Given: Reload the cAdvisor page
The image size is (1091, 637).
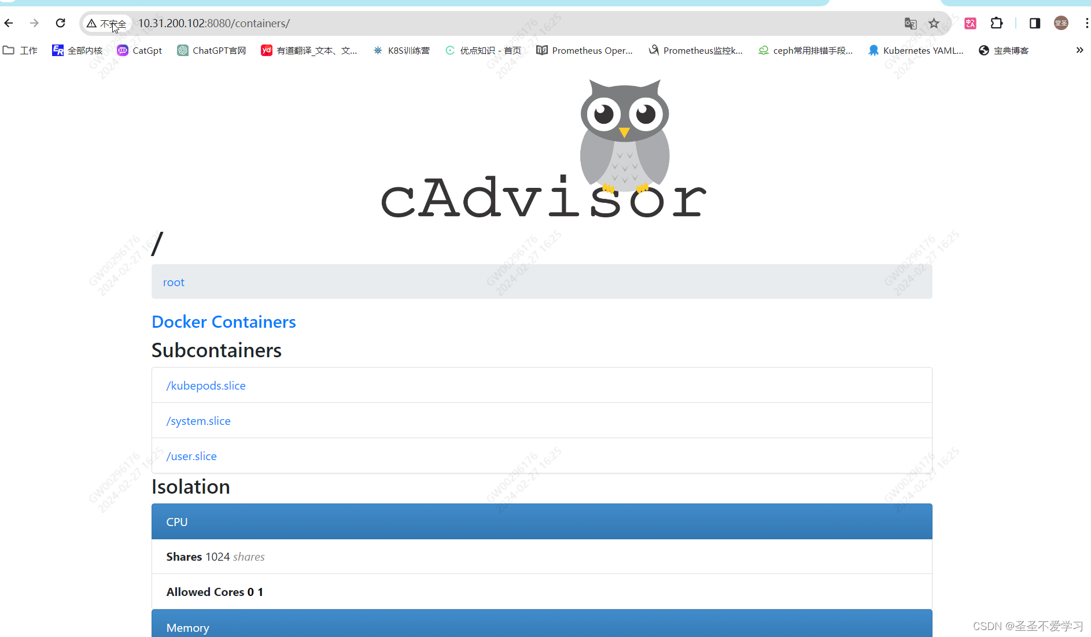Looking at the screenshot, I should click(x=60, y=23).
